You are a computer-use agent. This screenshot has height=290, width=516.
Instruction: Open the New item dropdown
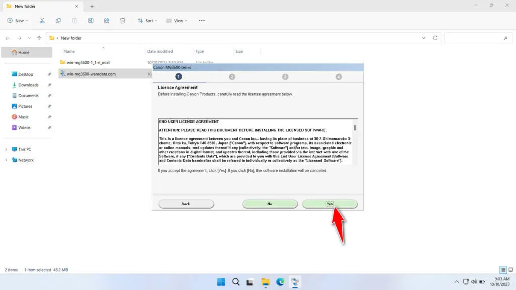(18, 20)
